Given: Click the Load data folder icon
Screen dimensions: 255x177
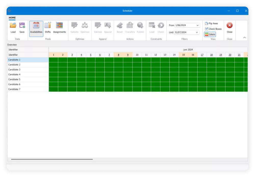Looking at the screenshot, I should tap(13, 25).
